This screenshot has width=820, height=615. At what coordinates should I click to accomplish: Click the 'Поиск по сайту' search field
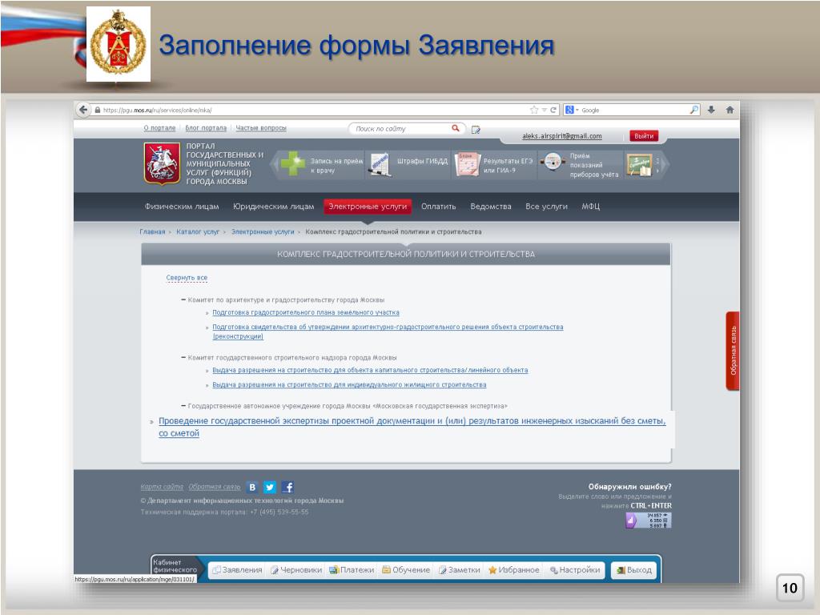[400, 129]
